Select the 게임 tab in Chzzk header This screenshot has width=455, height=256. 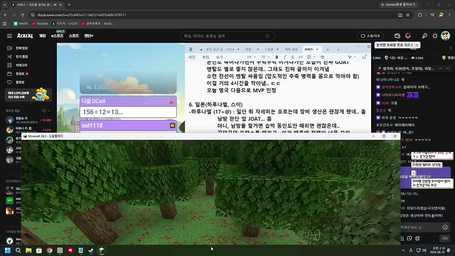pos(42,36)
